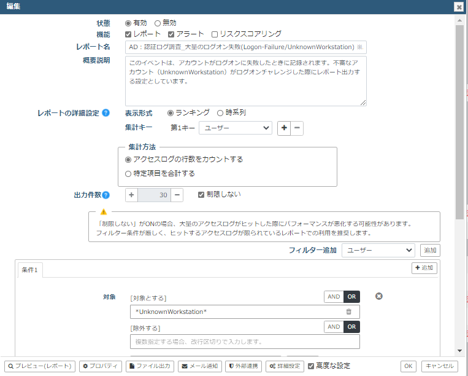Set 対象とする logic to AND
Image resolution: width=468 pixels, height=376 pixels.
point(334,297)
